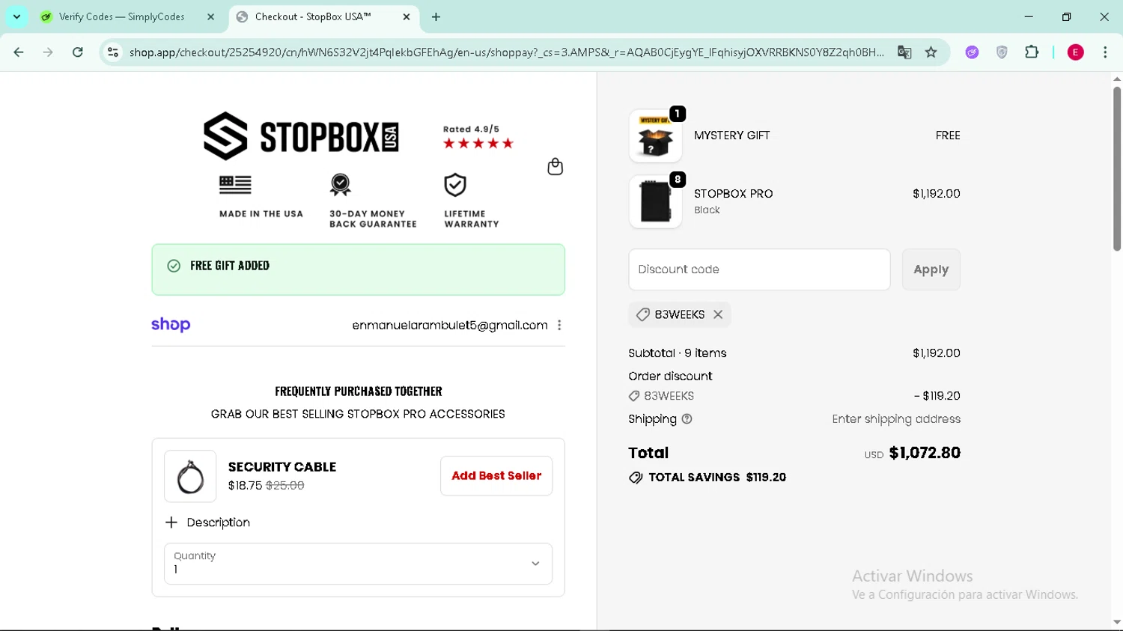
Task: Reload the checkout page
Action: [78, 52]
